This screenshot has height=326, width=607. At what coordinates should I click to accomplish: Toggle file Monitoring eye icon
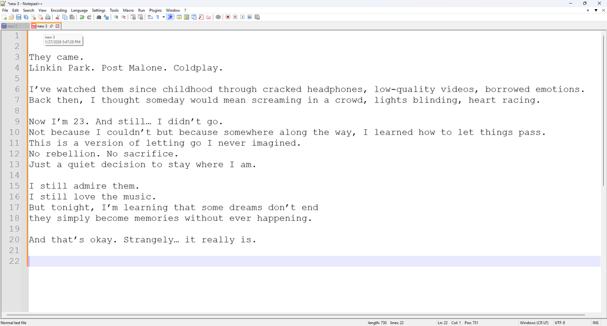coord(218,17)
